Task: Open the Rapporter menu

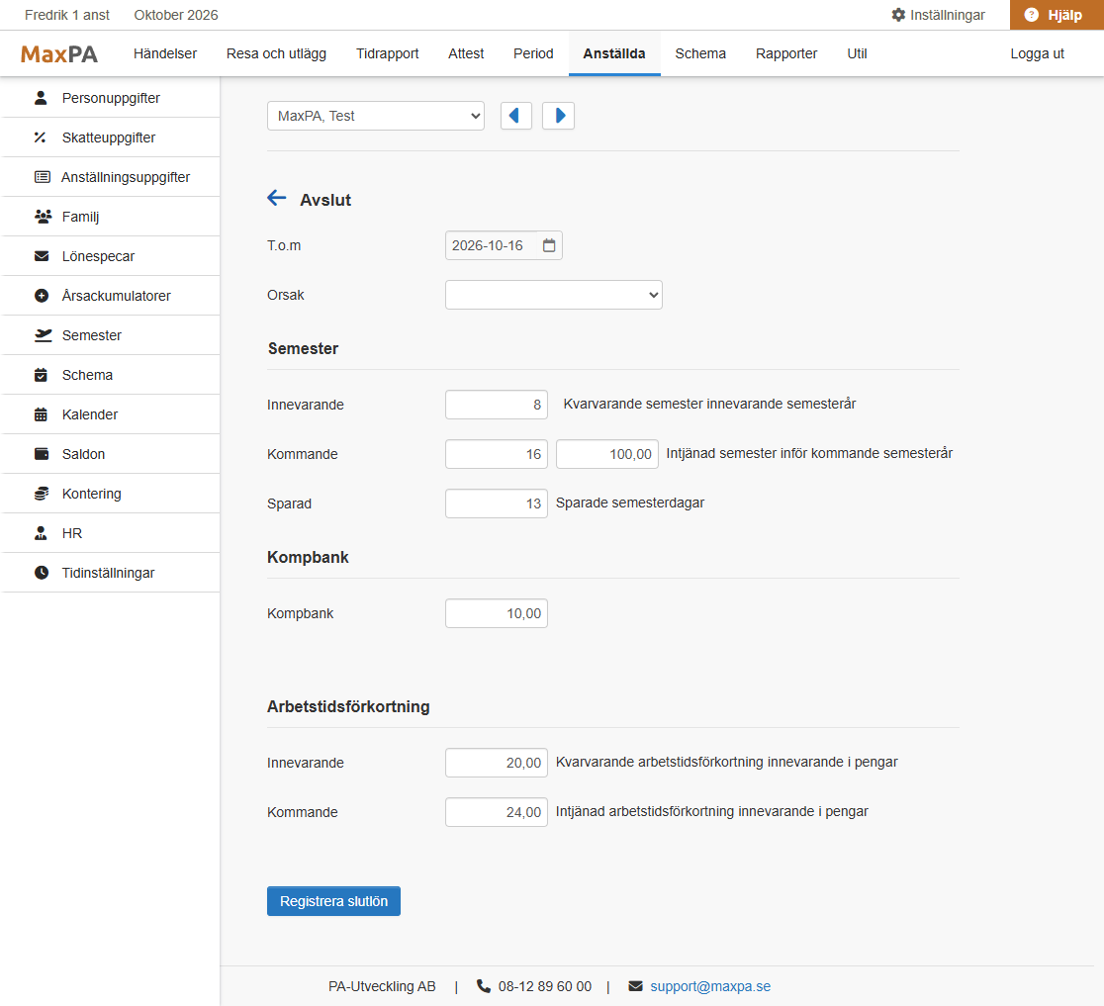Action: [x=786, y=53]
